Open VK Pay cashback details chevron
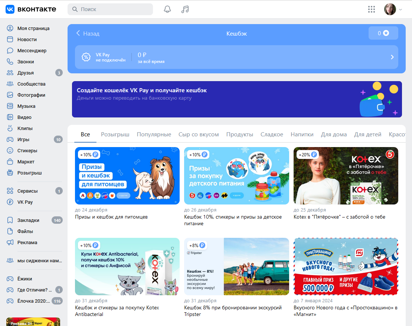 tap(392, 57)
